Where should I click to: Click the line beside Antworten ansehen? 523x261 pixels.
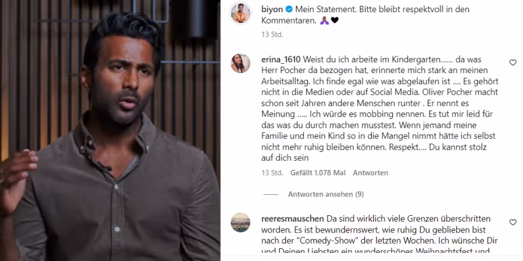pos(270,194)
